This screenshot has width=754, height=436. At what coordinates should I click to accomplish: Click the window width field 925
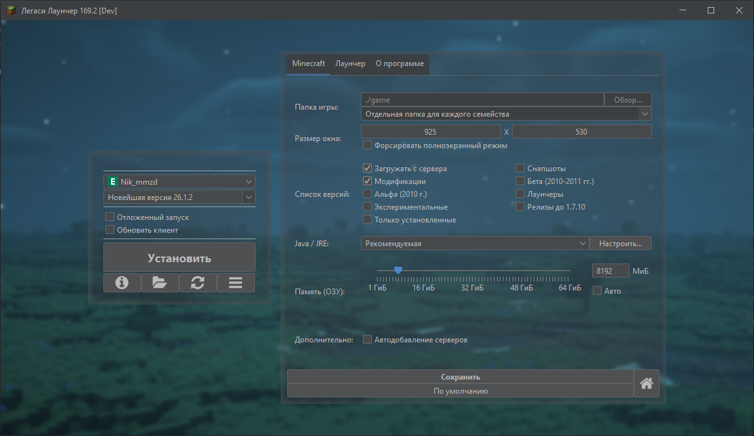tap(430, 131)
